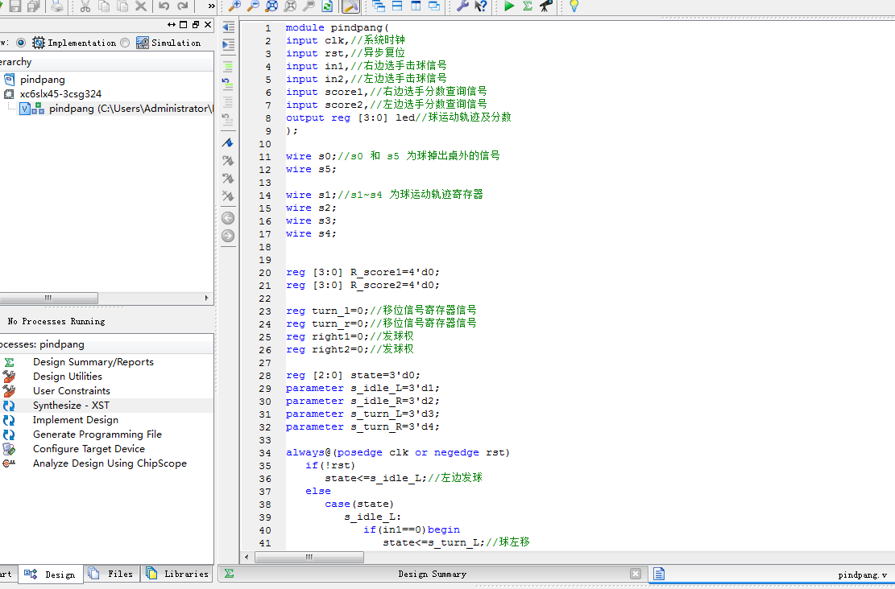Expand the toolbar overflow chevron

[x=209, y=6]
